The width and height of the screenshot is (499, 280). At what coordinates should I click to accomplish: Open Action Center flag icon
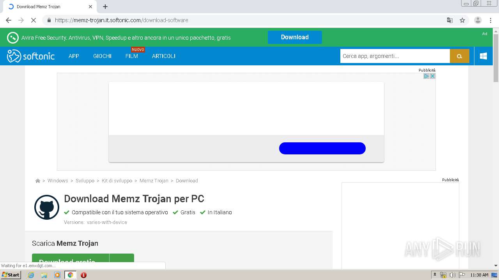click(x=462, y=275)
